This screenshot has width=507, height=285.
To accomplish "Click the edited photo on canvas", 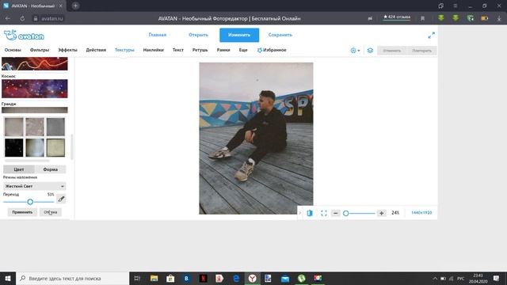I will [256, 139].
